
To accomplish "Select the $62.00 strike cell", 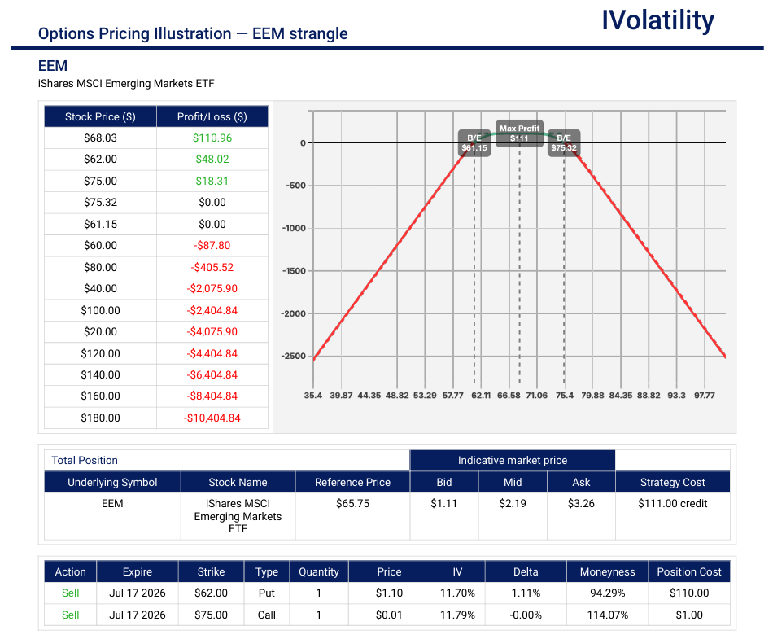I will pos(211,593).
